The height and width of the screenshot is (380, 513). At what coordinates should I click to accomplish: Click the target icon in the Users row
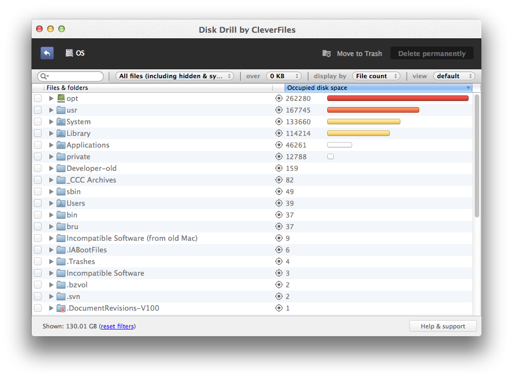pyautogui.click(x=279, y=203)
